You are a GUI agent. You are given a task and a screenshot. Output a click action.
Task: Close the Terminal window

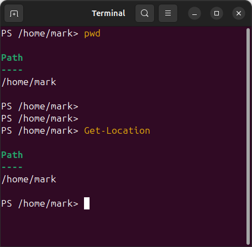239,13
